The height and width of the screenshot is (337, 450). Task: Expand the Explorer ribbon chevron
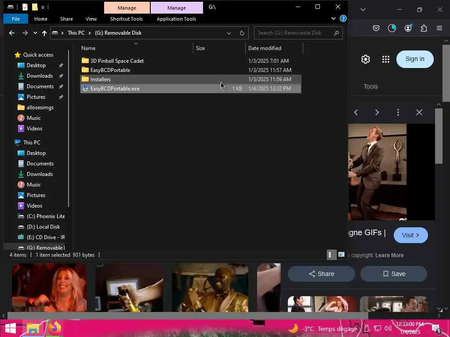pyautogui.click(x=333, y=18)
